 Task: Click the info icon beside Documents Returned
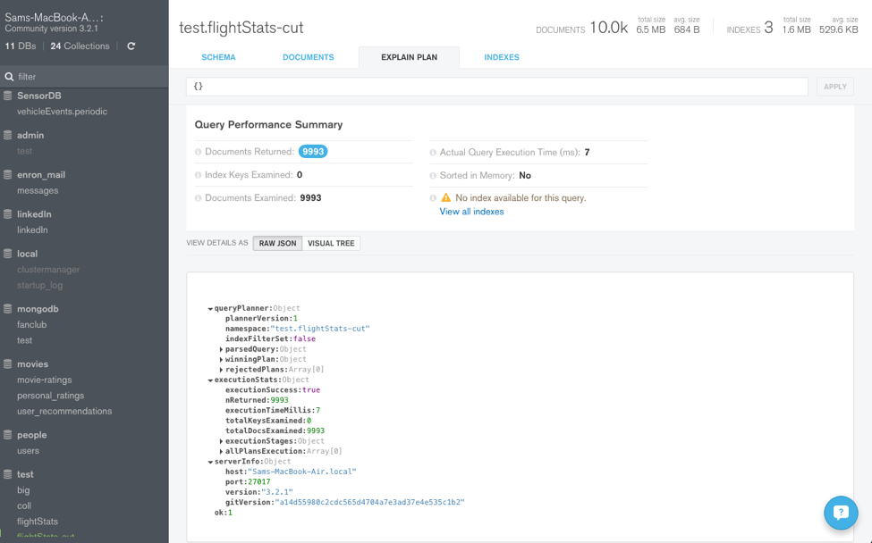pos(199,152)
